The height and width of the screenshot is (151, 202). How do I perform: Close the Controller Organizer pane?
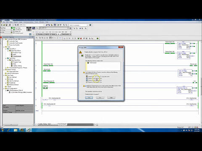click(x=33, y=37)
